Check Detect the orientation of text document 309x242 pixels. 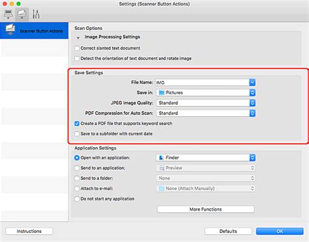click(x=77, y=59)
